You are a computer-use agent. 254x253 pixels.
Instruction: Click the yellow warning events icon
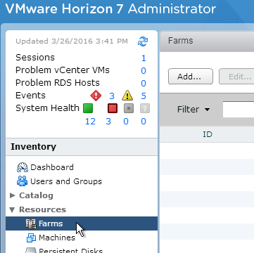127,96
